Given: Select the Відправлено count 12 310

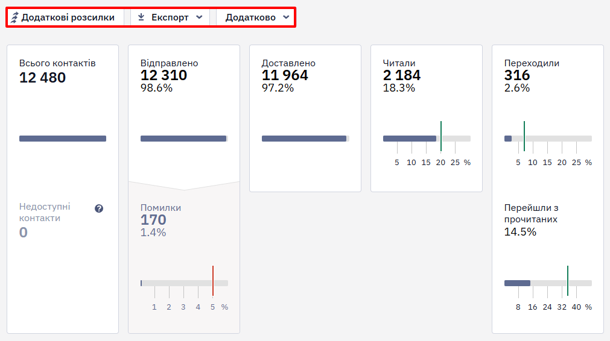Looking at the screenshot, I should point(164,75).
